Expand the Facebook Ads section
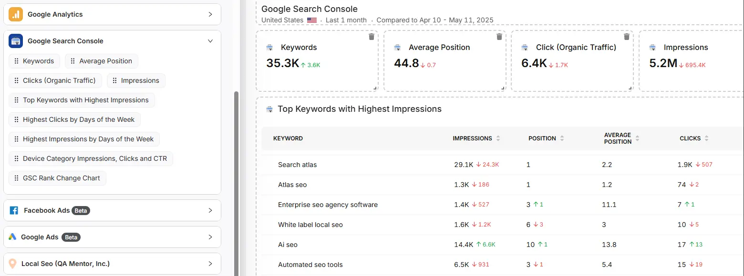 (210, 210)
